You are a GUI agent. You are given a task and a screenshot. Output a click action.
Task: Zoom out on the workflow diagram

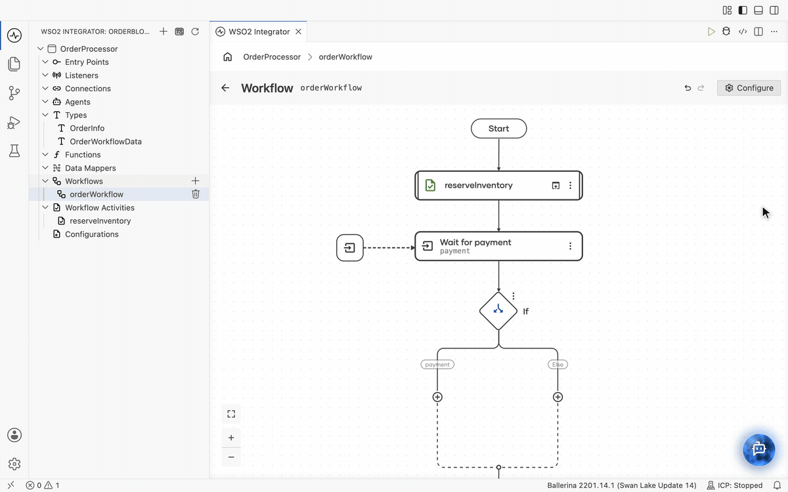coord(231,457)
